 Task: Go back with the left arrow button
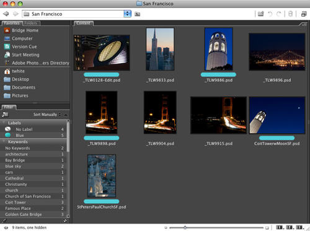[x=6, y=14]
